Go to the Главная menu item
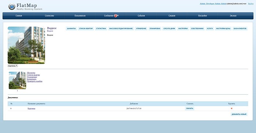This screenshot has width=256, height=133. [19, 15]
